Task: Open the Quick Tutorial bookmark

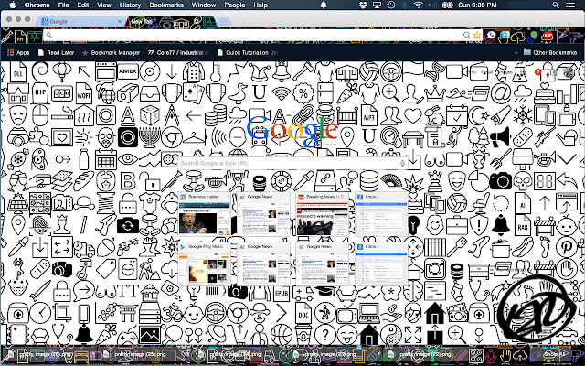Action: 248,53
